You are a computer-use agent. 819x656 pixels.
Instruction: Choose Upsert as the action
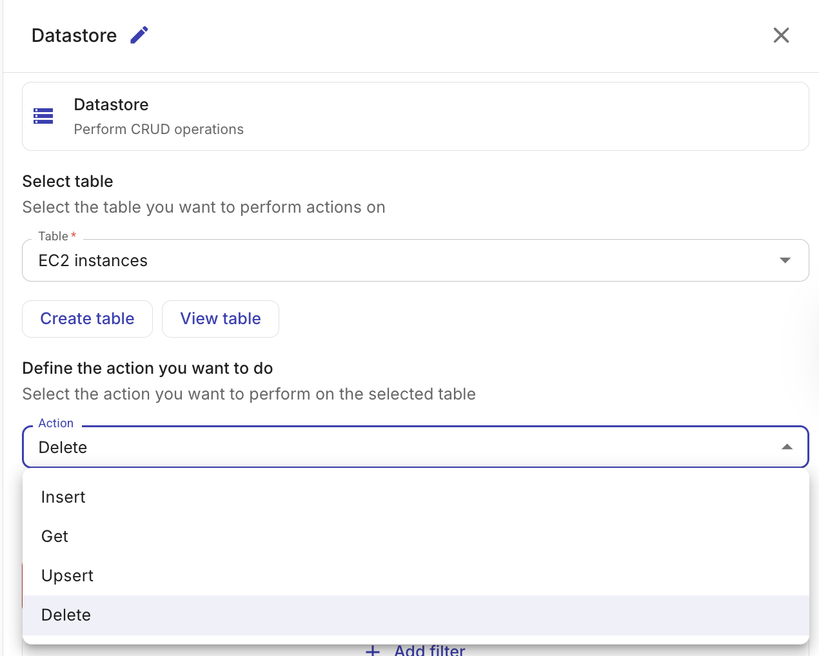pyautogui.click(x=67, y=575)
